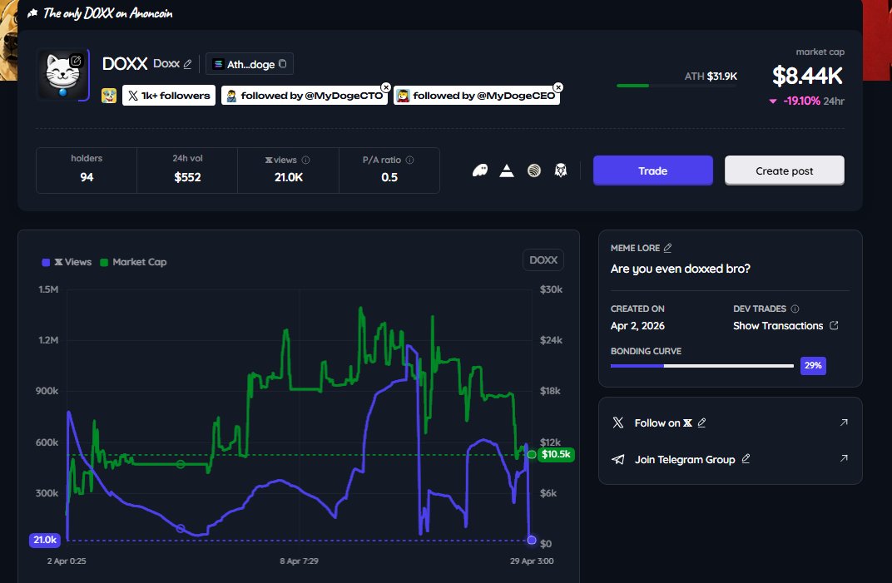
Task: Click the DOXX chart label button
Action: (x=543, y=260)
